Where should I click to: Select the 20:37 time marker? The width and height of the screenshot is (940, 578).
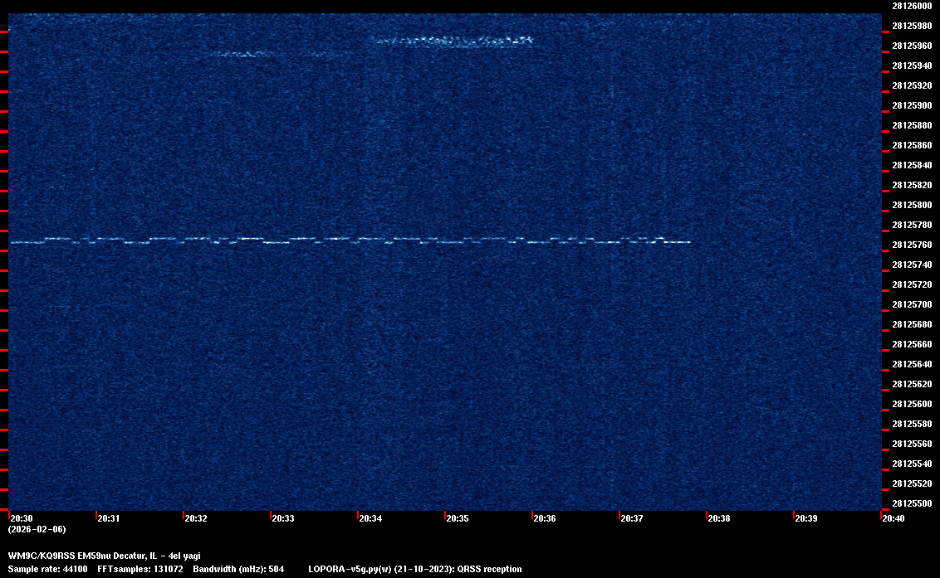pos(633,518)
